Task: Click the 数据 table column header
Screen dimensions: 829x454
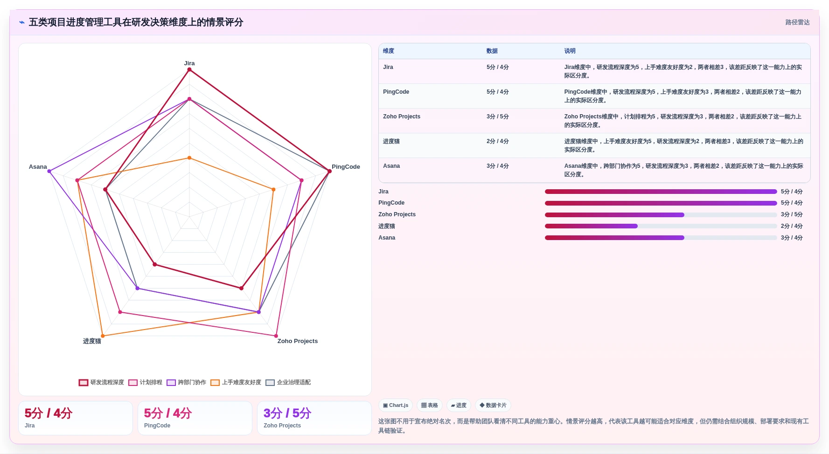Action: click(492, 51)
